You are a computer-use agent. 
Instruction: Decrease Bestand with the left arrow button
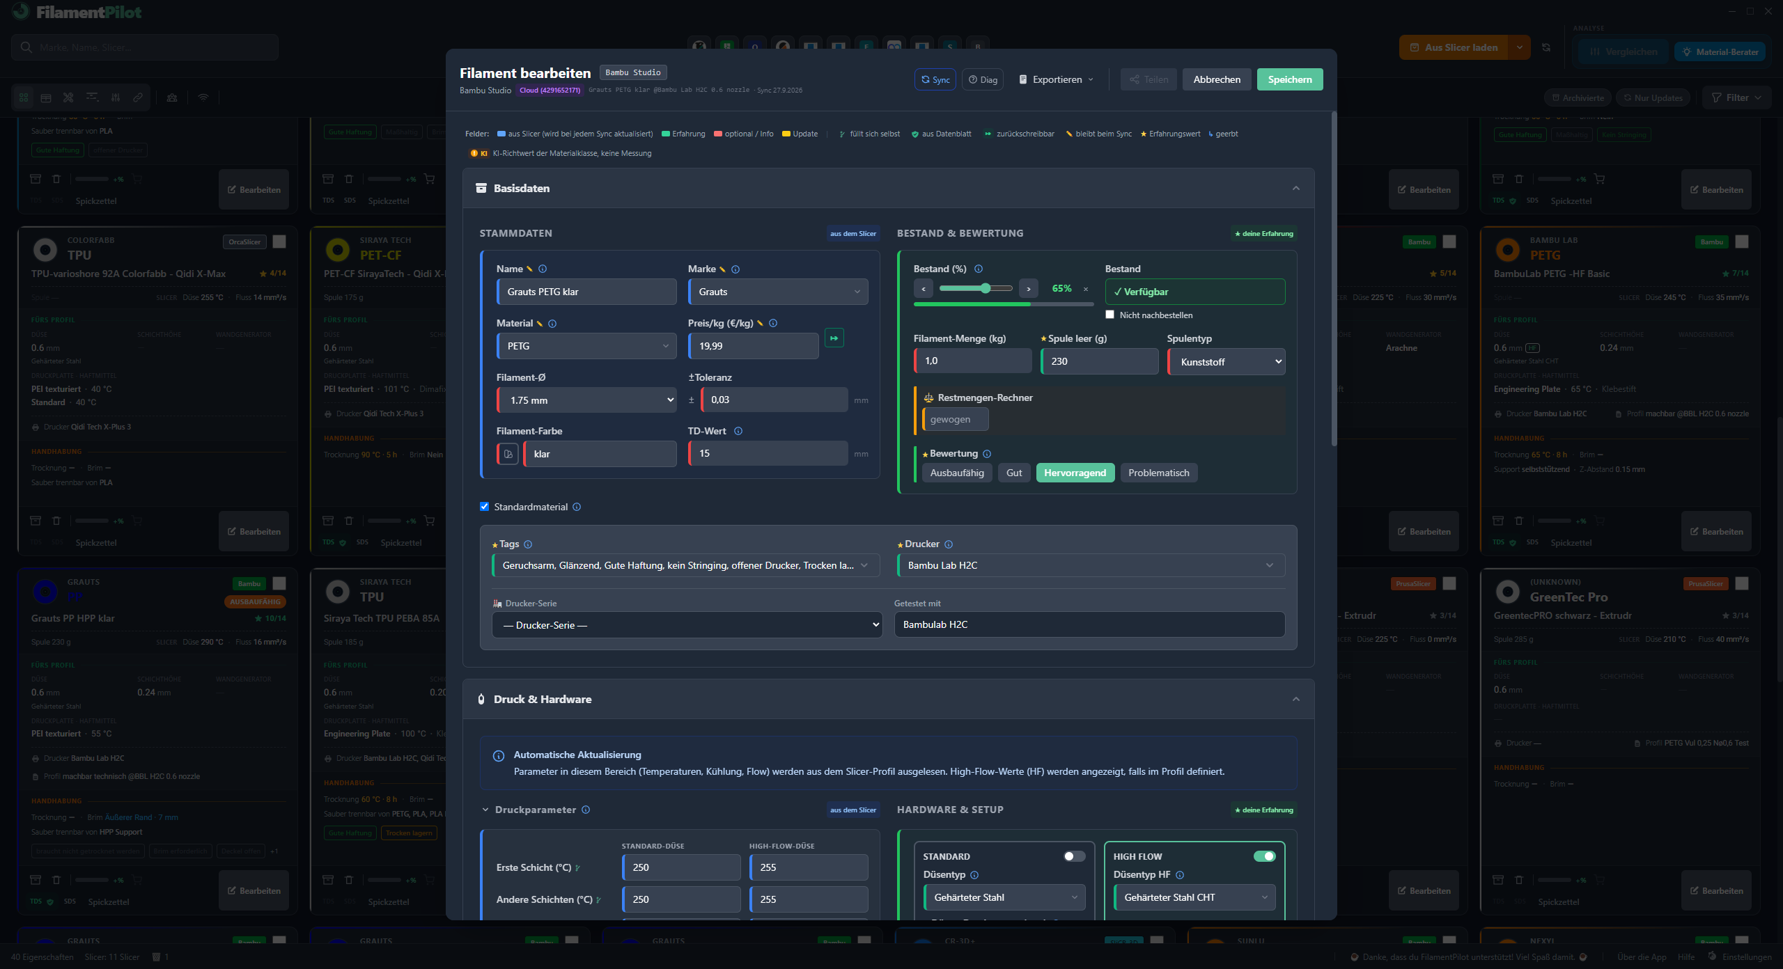[x=924, y=288]
